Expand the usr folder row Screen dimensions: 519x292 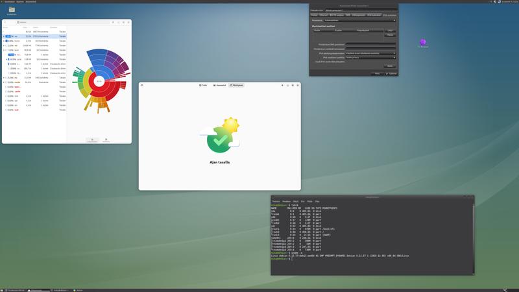(4, 36)
